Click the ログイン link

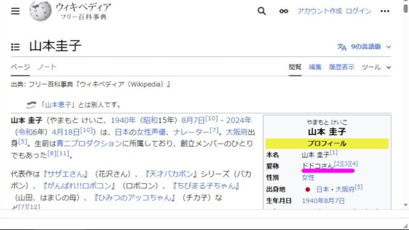click(x=358, y=11)
